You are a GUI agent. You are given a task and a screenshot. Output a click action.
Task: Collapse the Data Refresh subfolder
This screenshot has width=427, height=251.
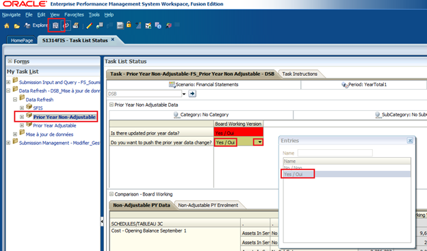coord(15,100)
